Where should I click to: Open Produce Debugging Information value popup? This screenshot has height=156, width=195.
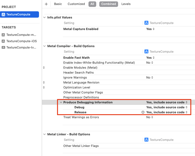pyautogui.click(x=167, y=102)
